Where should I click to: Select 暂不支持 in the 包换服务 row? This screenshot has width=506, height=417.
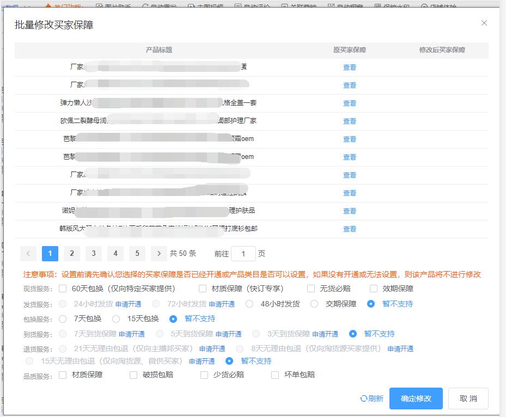pos(173,319)
